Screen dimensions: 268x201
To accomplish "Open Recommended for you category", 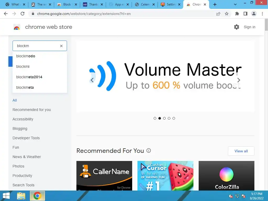I will [32, 110].
